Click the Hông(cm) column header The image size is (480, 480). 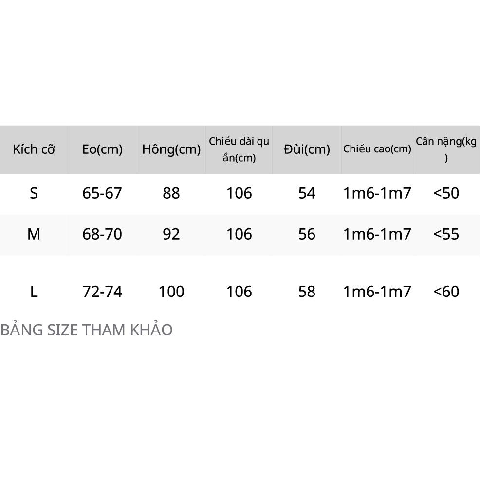(x=171, y=149)
